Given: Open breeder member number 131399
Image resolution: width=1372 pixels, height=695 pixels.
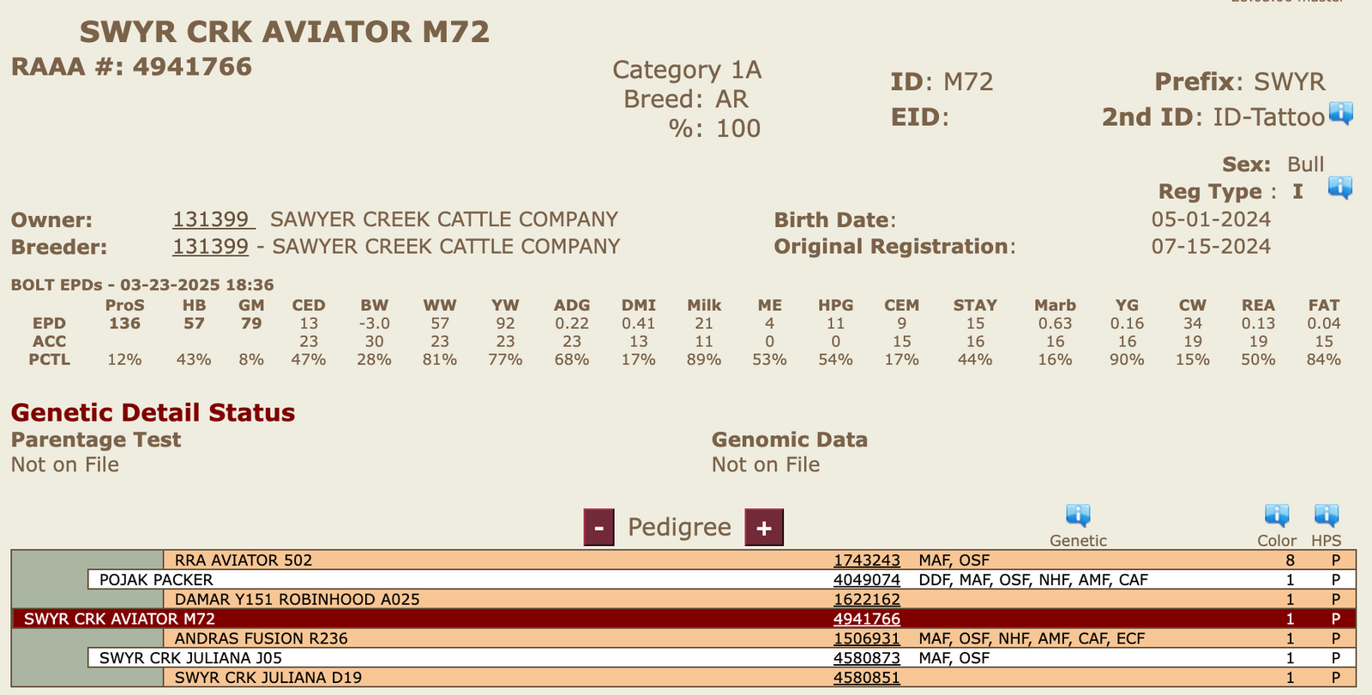Looking at the screenshot, I should click(211, 247).
